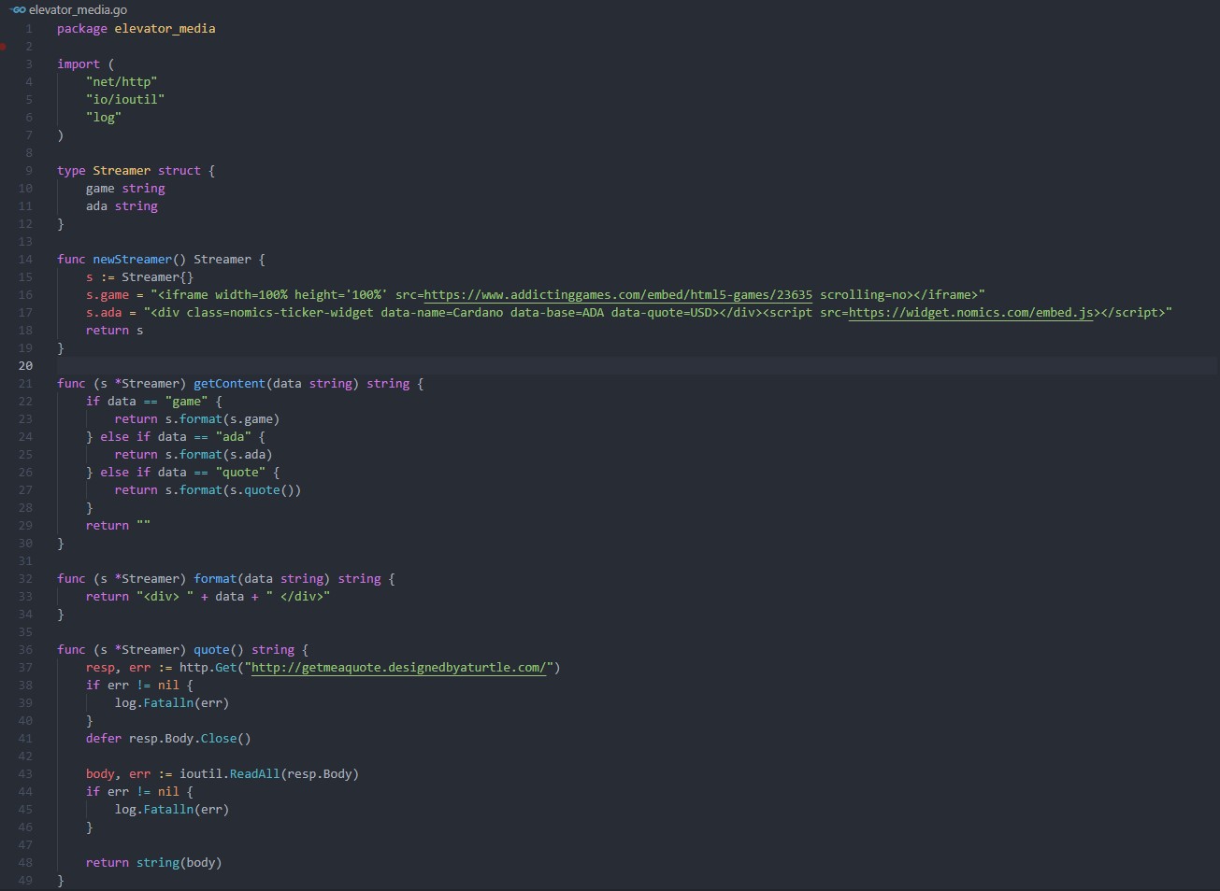Click the "net/http" import string
1220x891 pixels.
(x=122, y=81)
